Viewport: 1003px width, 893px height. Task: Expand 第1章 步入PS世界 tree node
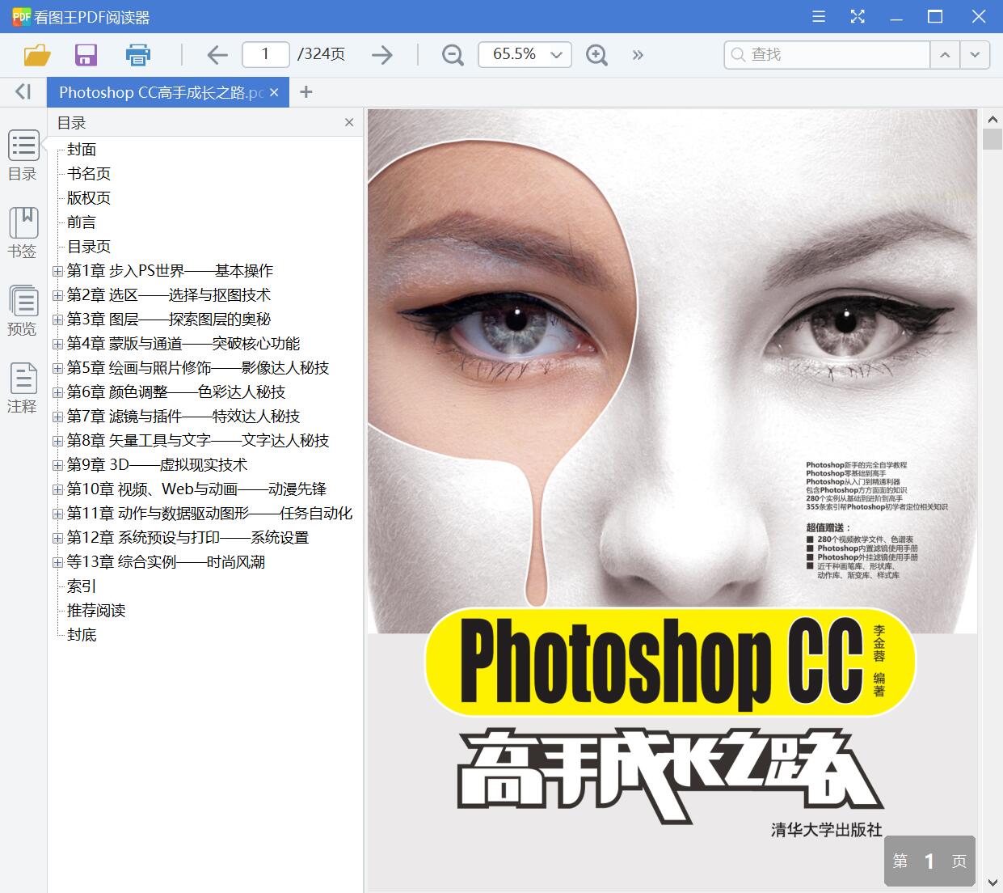pos(57,271)
